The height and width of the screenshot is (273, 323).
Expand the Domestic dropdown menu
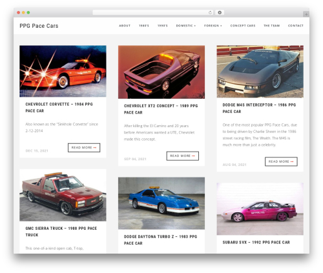186,26
